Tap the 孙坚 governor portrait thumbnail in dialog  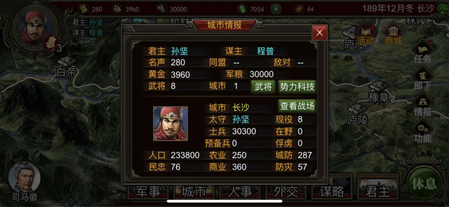click(x=171, y=124)
